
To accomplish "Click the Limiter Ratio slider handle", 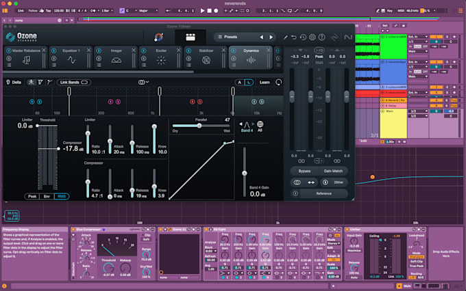I will (88, 133).
